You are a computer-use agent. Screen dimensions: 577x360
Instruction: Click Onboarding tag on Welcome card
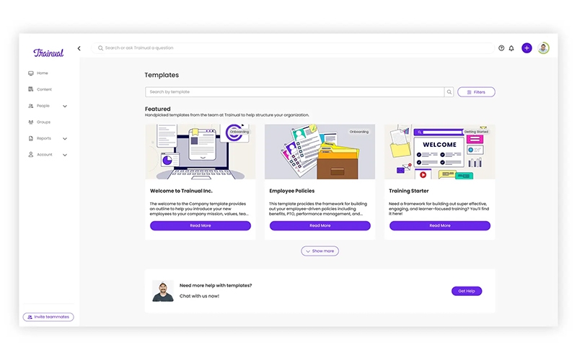click(x=239, y=132)
